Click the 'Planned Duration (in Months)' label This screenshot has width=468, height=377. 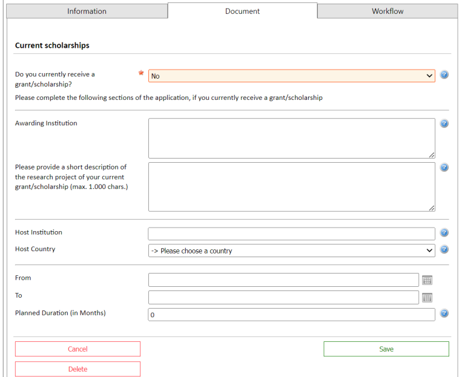coord(61,313)
